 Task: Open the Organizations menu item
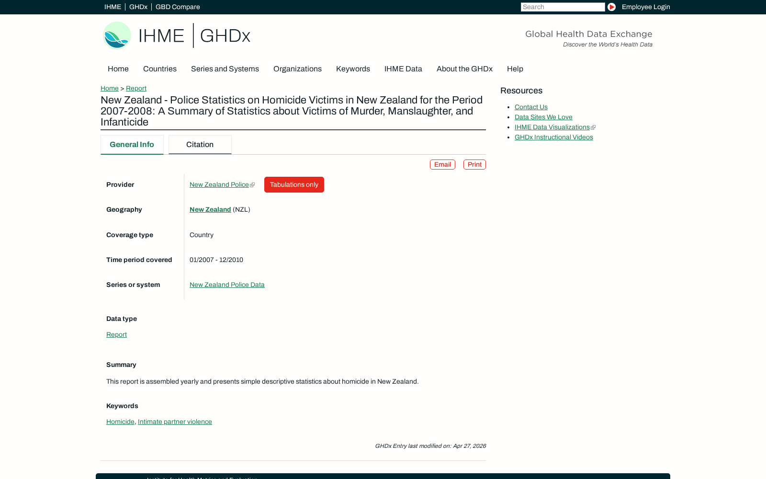tap(297, 69)
